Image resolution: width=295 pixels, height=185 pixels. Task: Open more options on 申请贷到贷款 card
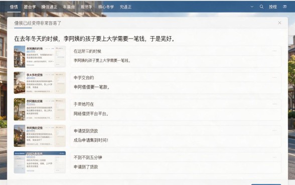tap(274, 131)
